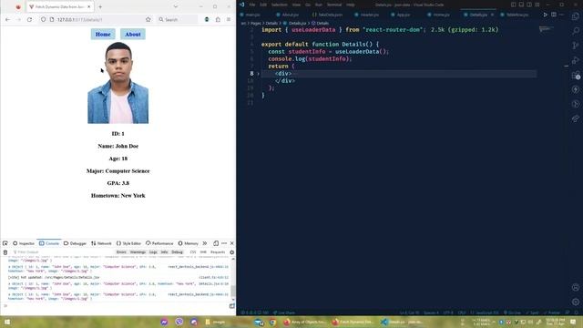This screenshot has width=583, height=328.
Task: Open a new Firefox tab
Action: click(x=100, y=6)
